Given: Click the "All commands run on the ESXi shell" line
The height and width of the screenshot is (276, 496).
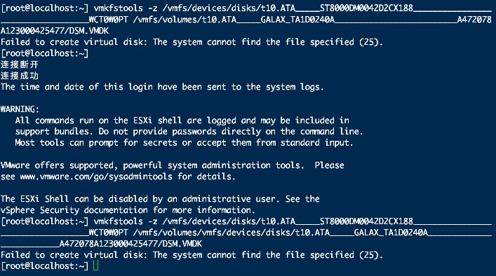Looking at the screenshot, I should [x=182, y=120].
